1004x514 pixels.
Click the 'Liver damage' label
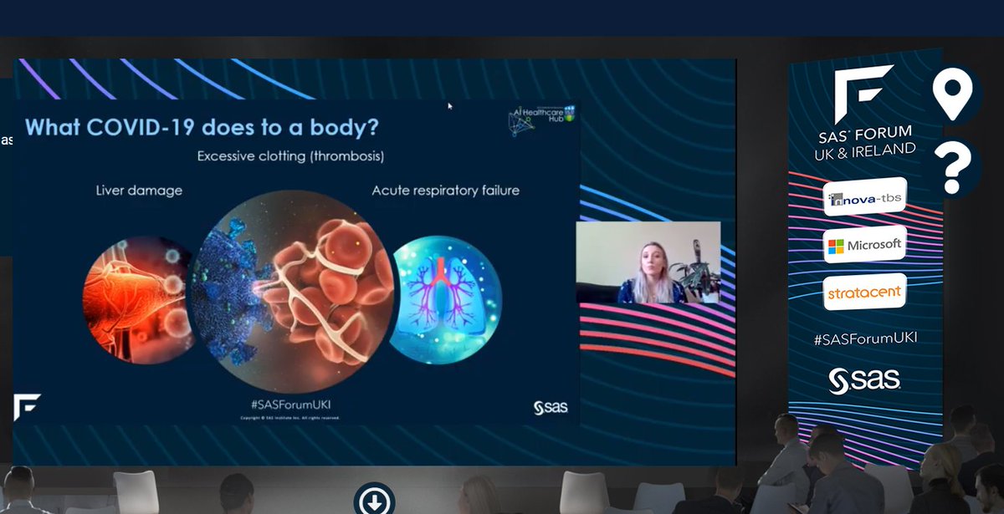tap(139, 191)
